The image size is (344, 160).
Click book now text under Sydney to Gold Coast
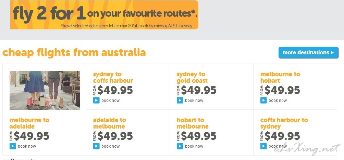[194, 101]
